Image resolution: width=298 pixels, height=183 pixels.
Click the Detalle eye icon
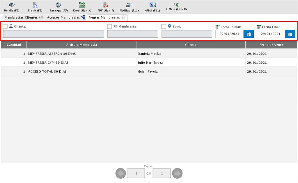12,5
